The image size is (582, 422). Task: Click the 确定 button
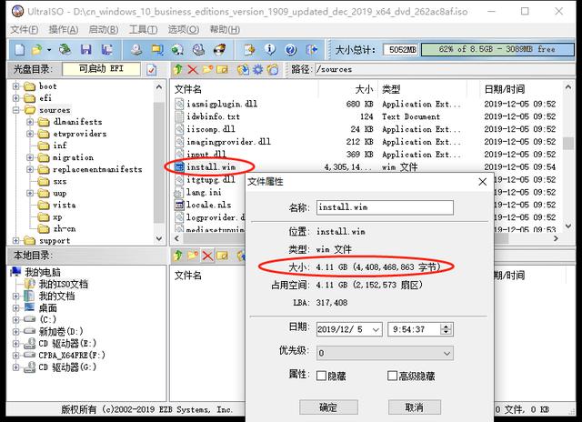click(x=328, y=407)
